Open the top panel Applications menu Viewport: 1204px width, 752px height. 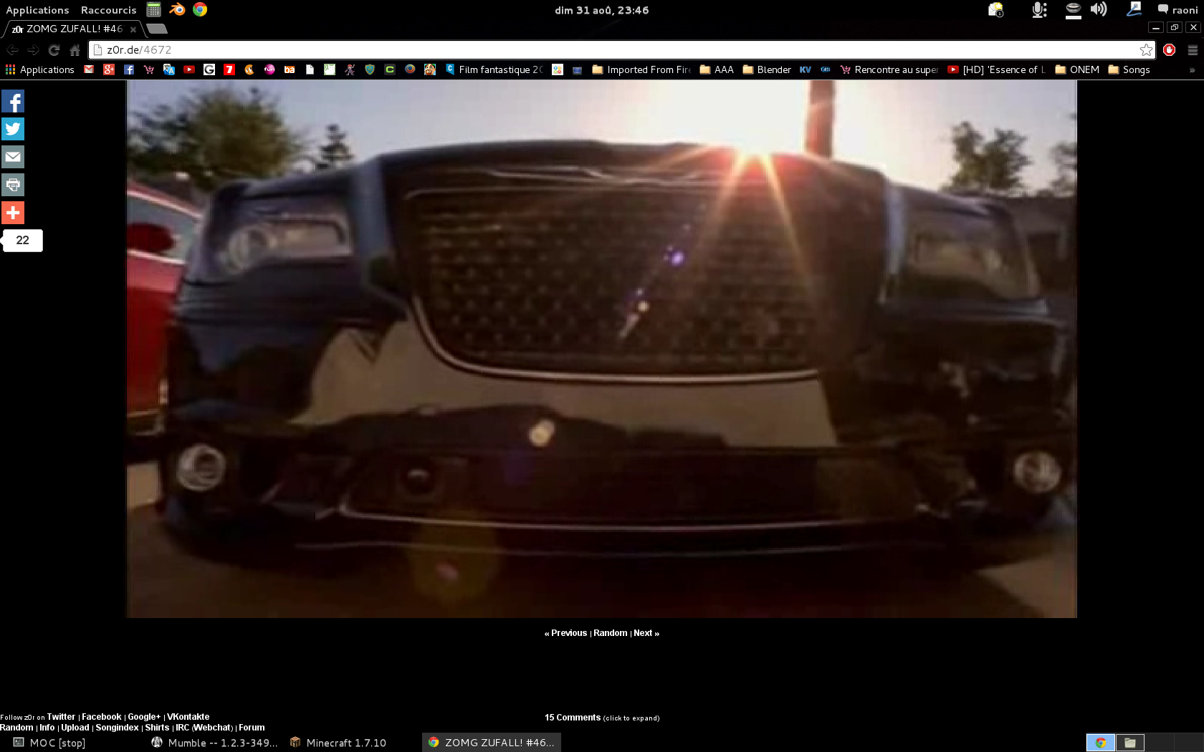click(37, 10)
